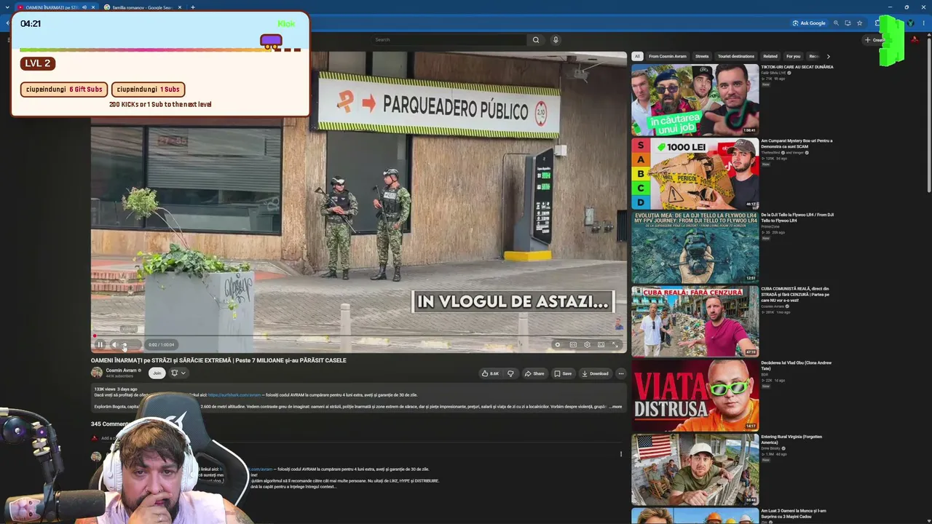Viewport: 932px width, 524px height.
Task: Click the YouTube Create button
Action: 874,40
